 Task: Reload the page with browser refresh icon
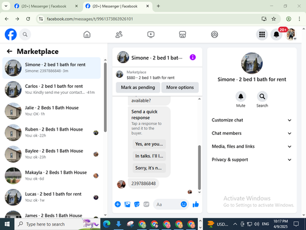click(x=28, y=19)
